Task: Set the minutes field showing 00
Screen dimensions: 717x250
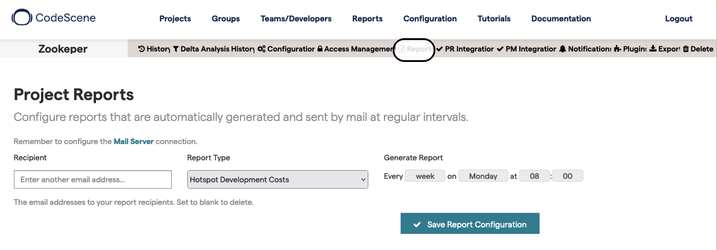Action: click(567, 176)
